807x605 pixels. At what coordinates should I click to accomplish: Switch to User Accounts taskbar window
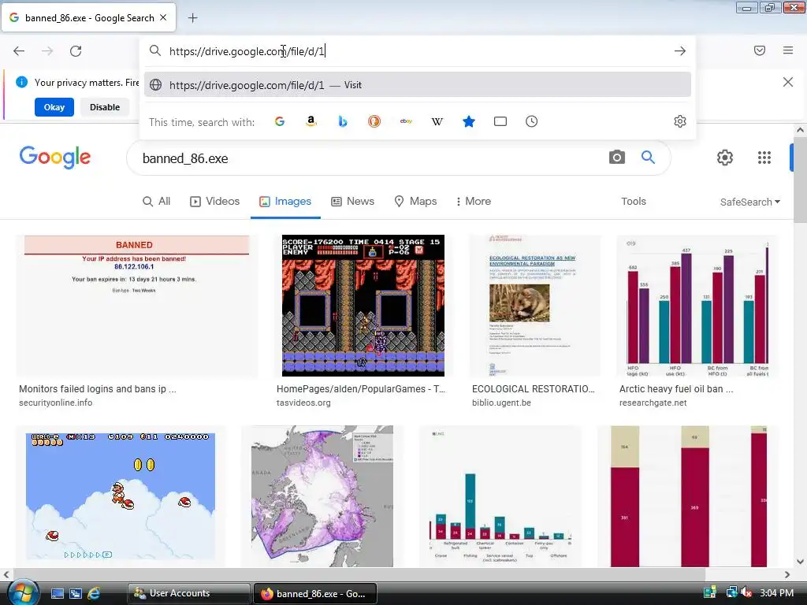(x=188, y=593)
